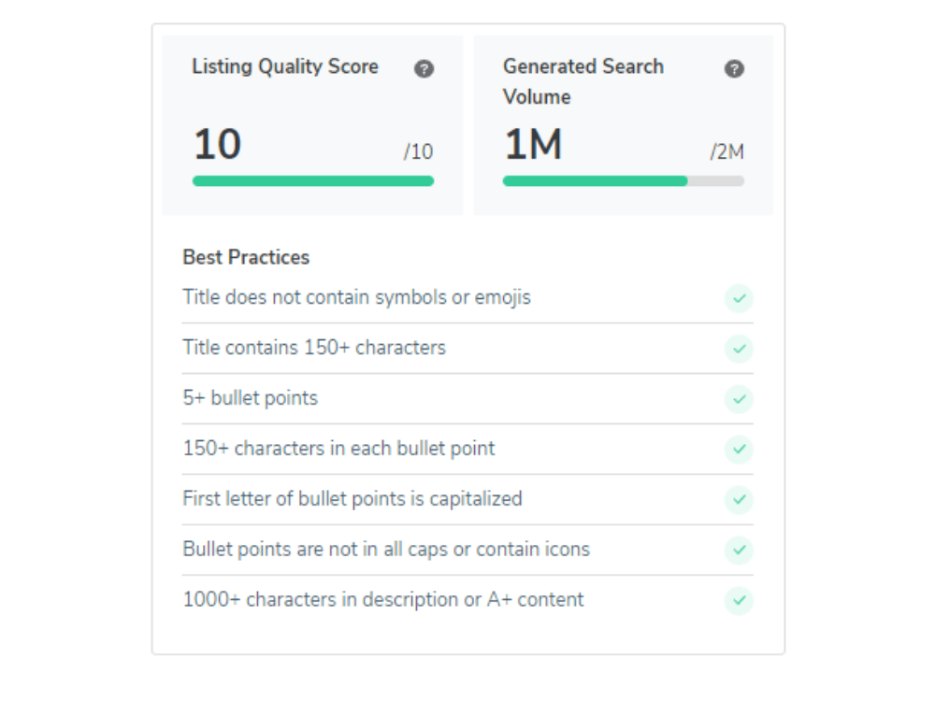935x701 pixels.
Task: Click checkmark beside Title contains 150+ characters
Action: pos(739,349)
